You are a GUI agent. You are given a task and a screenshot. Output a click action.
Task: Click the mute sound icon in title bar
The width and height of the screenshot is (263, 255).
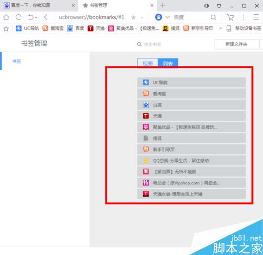coord(207,6)
